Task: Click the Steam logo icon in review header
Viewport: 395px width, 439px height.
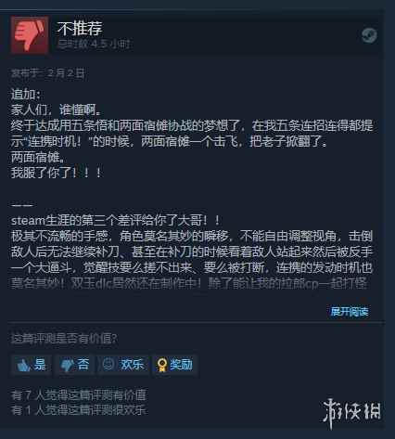Action: pos(369,35)
